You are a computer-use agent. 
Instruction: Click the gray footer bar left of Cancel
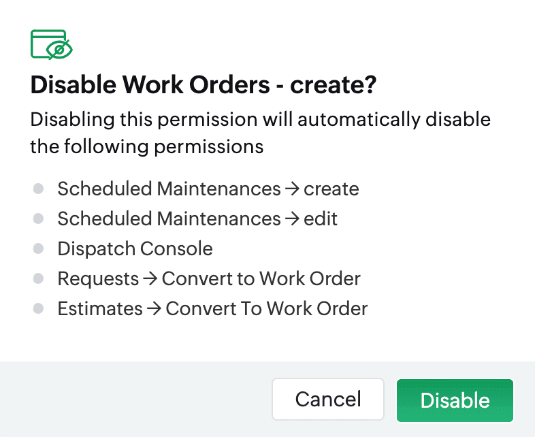[136, 399]
